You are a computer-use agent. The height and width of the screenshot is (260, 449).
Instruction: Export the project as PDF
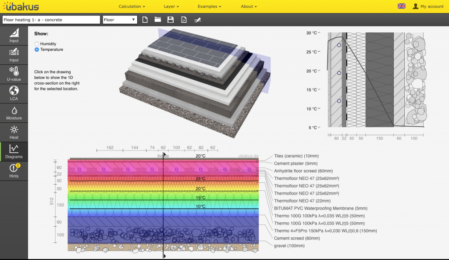(x=184, y=20)
